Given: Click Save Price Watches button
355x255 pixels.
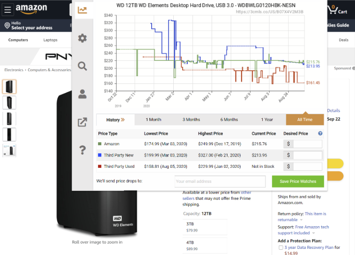Looking at the screenshot, I should pos(298,181).
